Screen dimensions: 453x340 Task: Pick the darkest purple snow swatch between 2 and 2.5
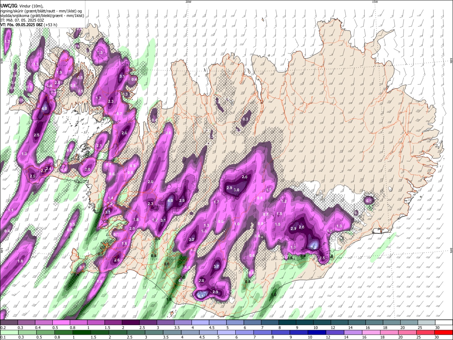click(130, 323)
